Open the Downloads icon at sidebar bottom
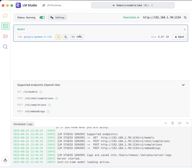Image resolution: width=192 pixels, height=168 pixels. click(x=5, y=160)
